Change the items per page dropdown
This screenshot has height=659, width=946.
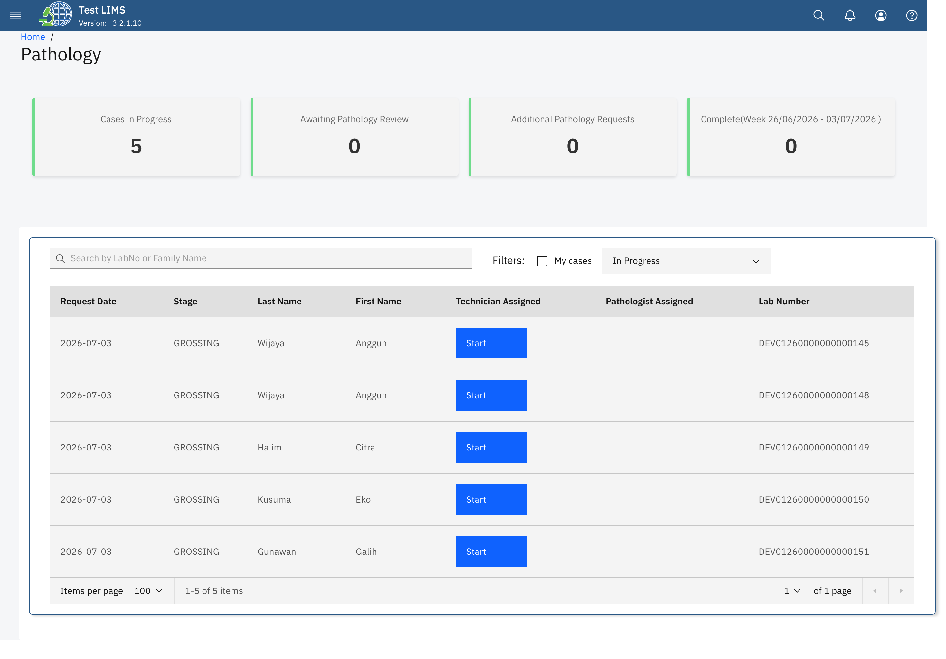148,591
